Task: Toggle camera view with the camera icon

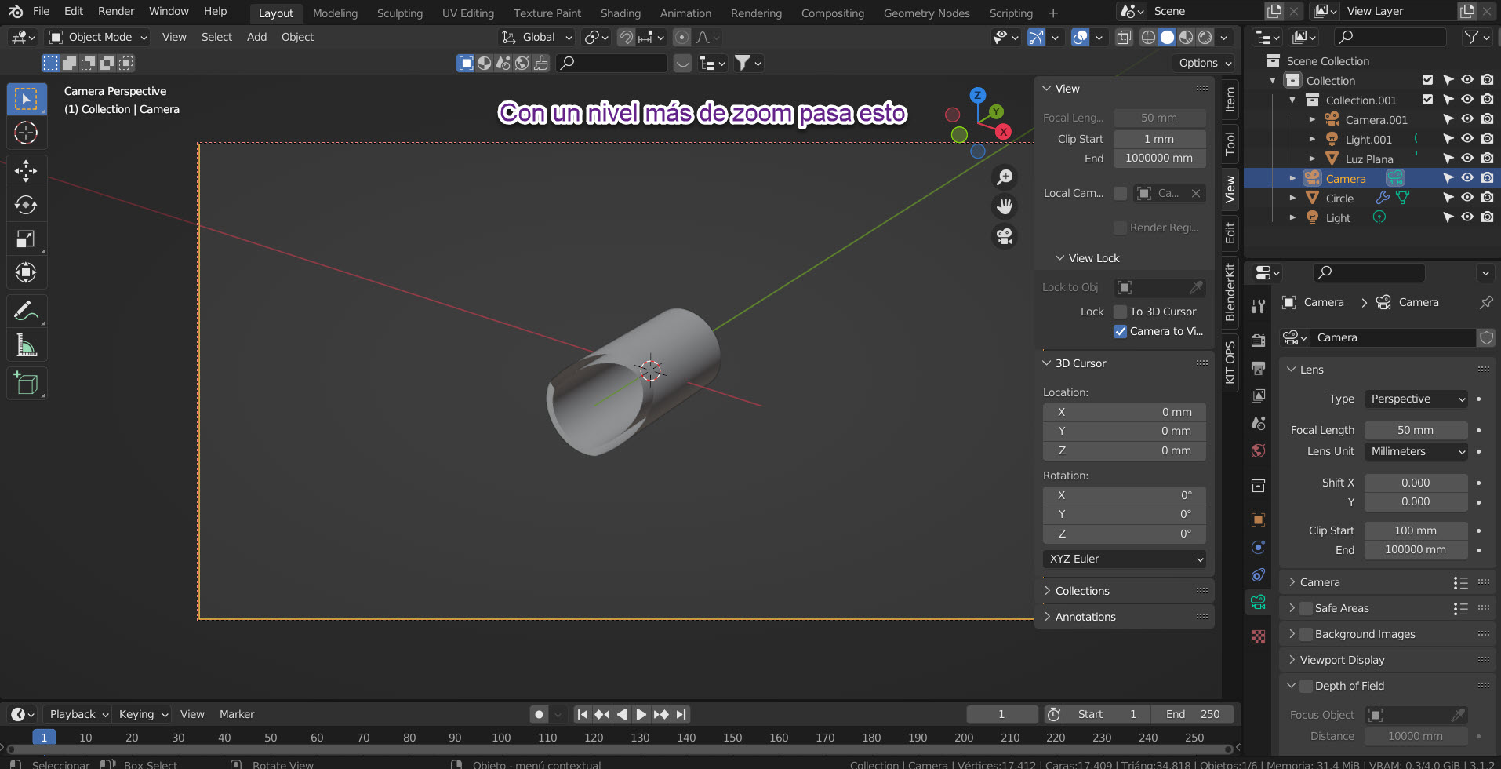Action: tap(1005, 235)
